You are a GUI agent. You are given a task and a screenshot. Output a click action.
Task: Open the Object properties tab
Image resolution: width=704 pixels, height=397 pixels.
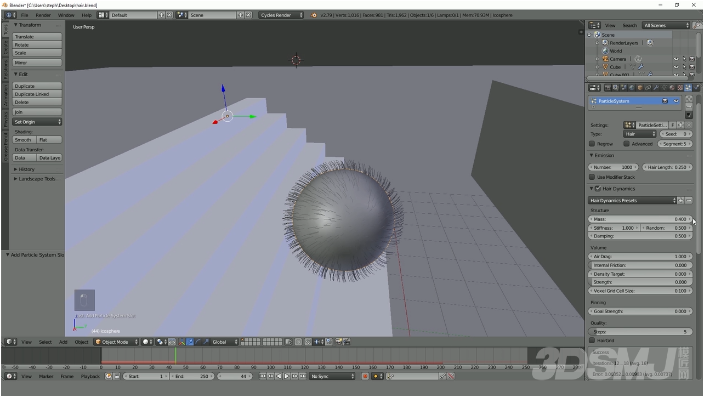(640, 88)
